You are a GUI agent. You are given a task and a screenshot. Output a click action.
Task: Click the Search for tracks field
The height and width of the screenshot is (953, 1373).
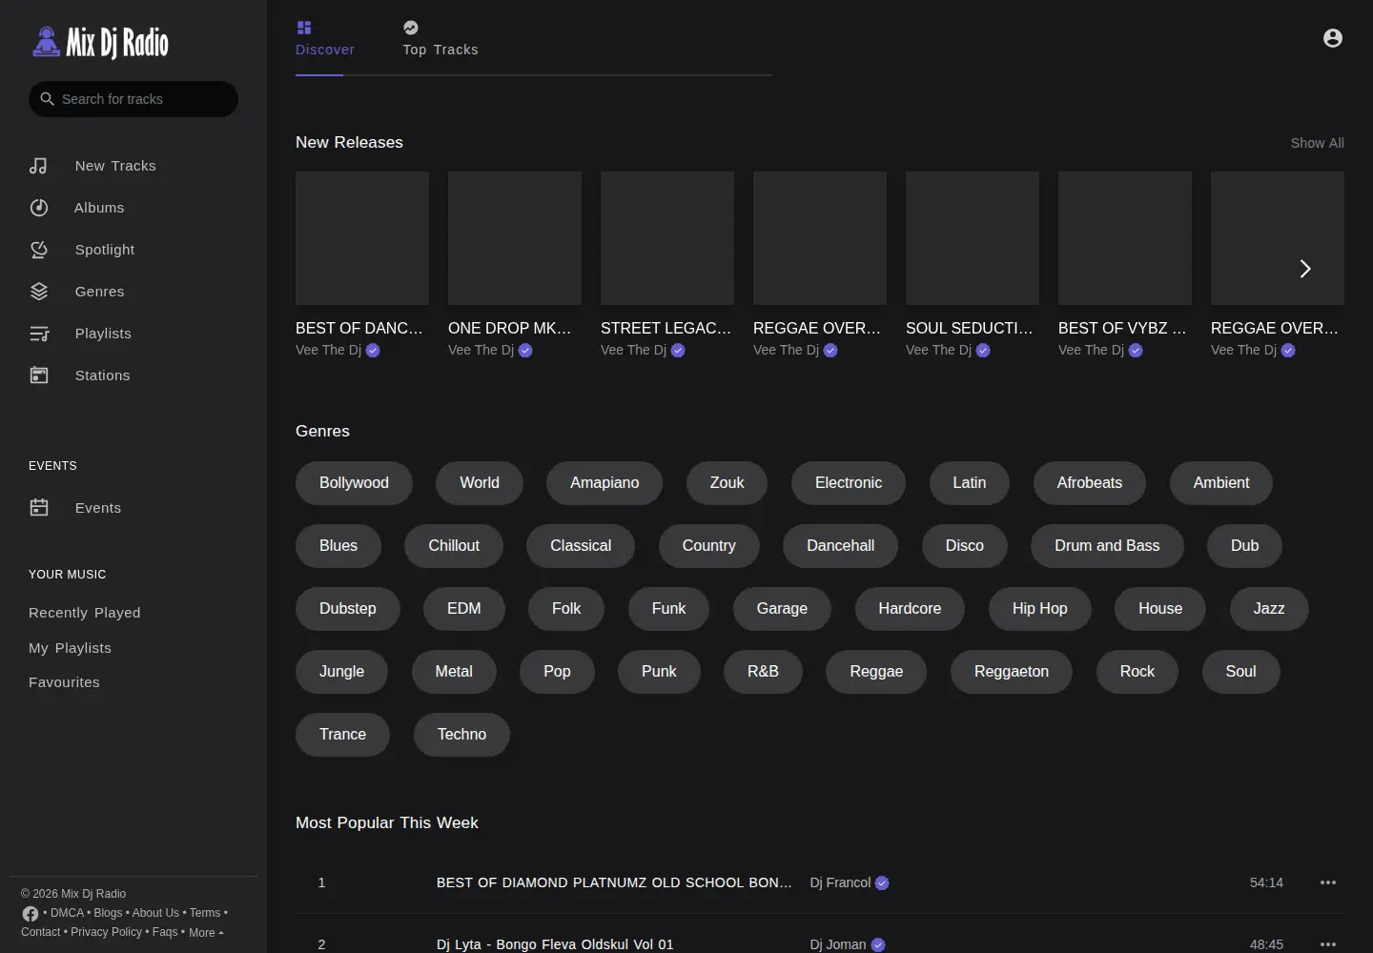point(133,99)
